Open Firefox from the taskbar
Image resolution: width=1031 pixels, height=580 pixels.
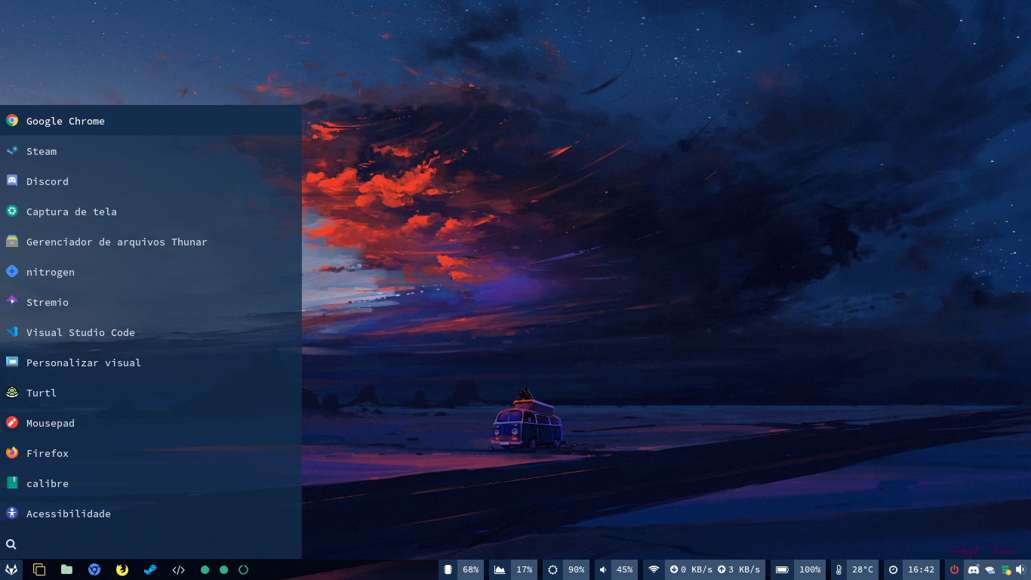click(x=122, y=569)
